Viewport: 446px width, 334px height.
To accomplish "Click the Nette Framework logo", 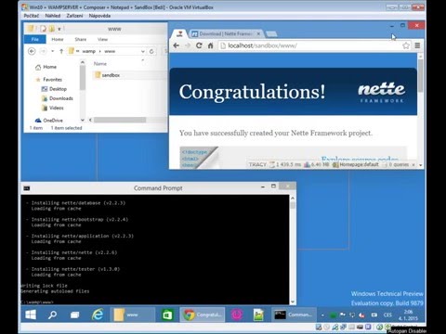I will pos(381,92).
